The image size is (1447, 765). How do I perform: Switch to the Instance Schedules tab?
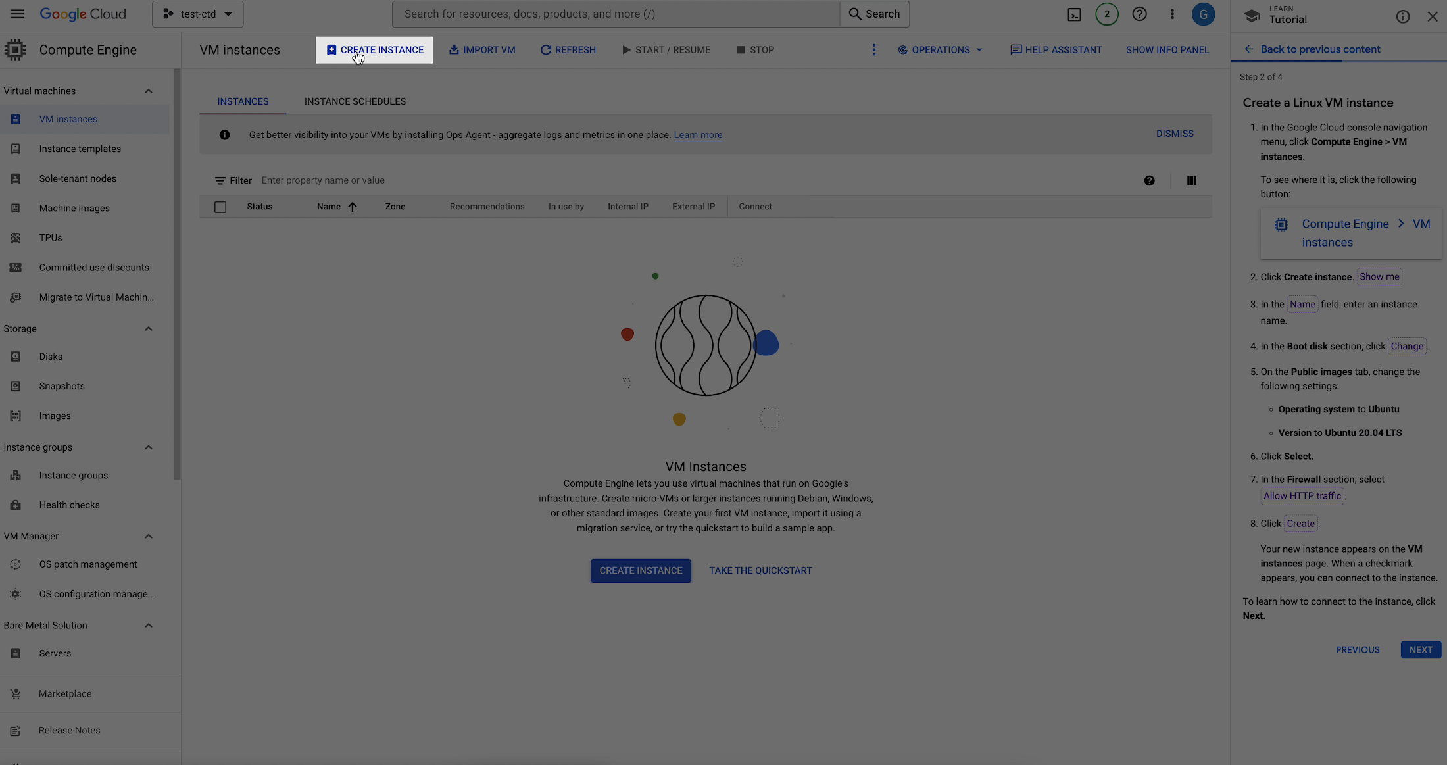point(355,101)
